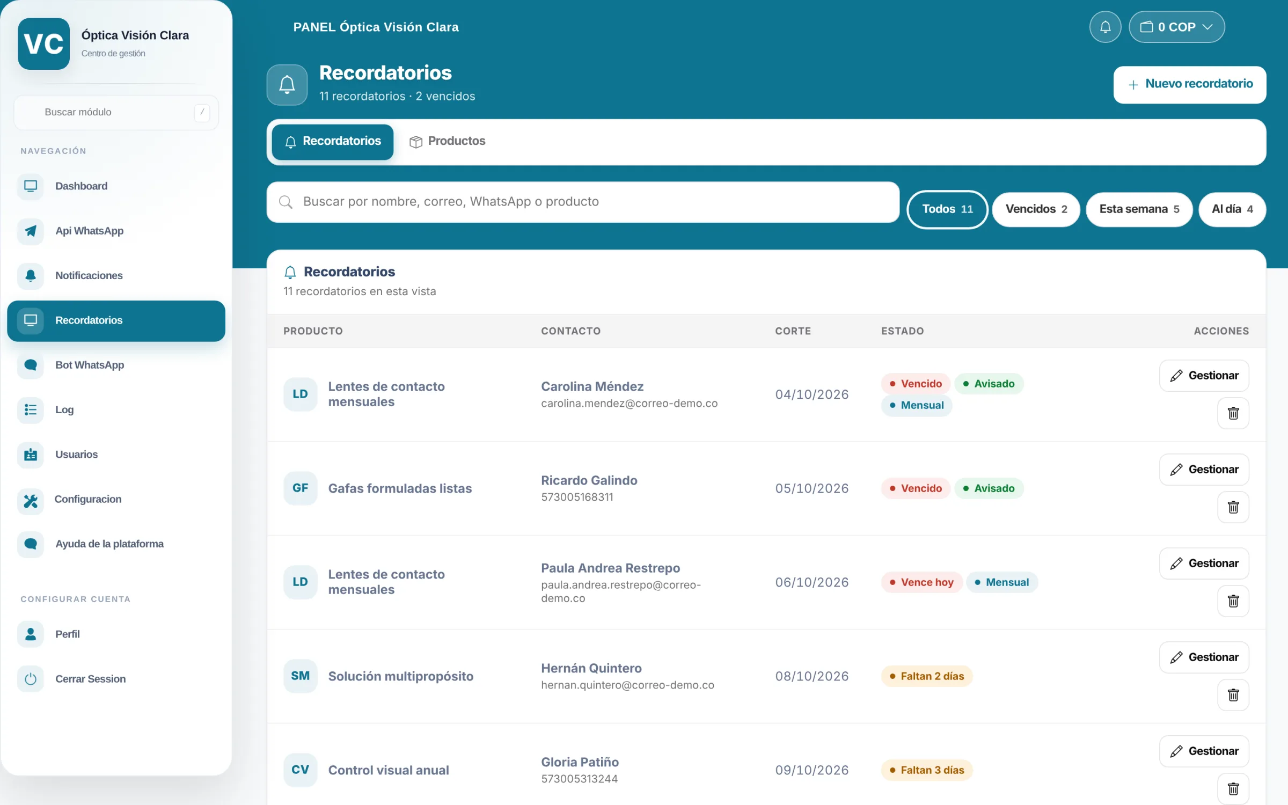Select the Recordatorios tab

point(333,142)
